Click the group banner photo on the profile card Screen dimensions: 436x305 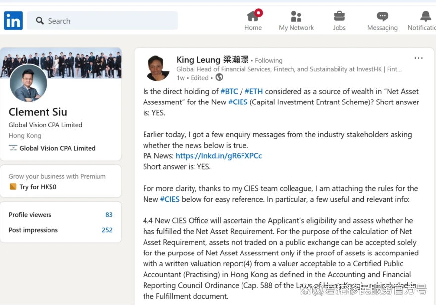point(61,62)
